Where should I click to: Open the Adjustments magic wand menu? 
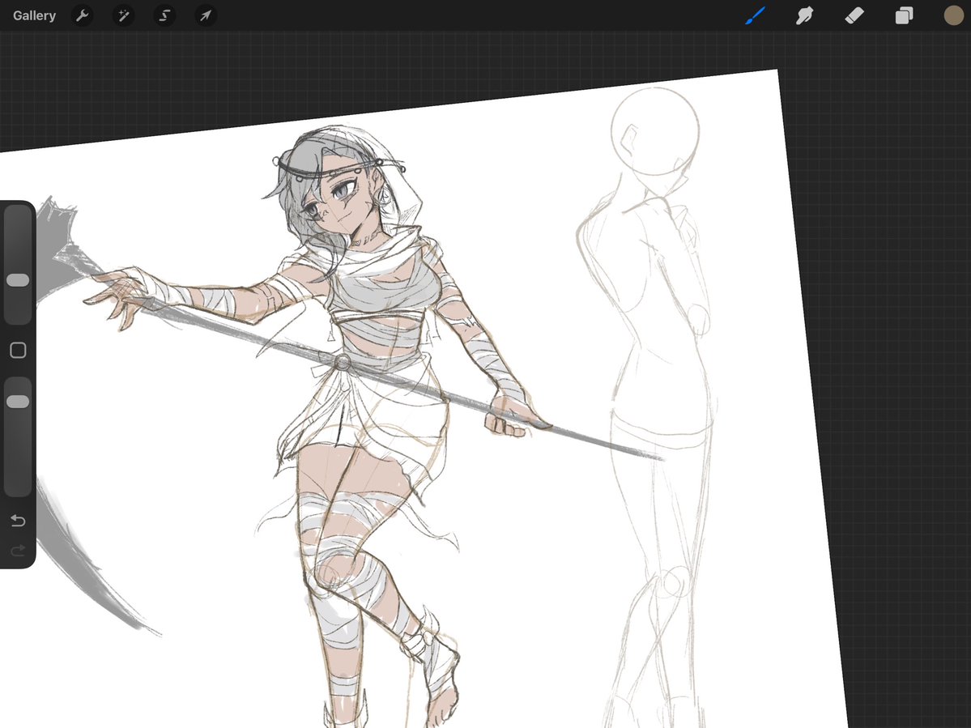click(123, 15)
